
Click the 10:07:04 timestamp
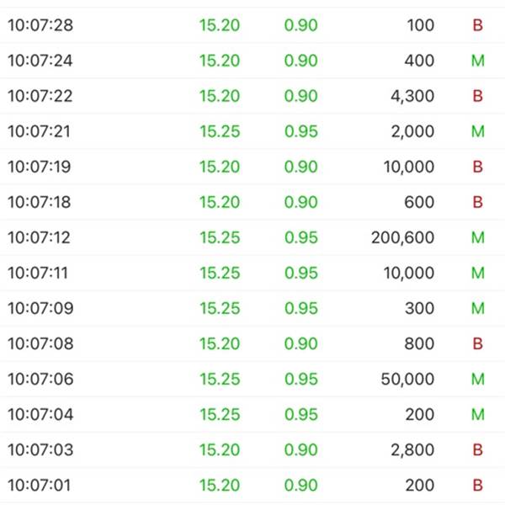(40, 414)
